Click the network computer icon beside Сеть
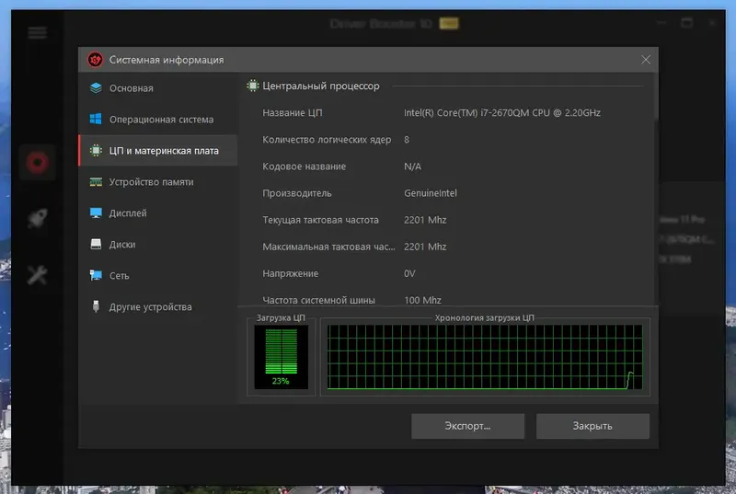 coord(96,275)
